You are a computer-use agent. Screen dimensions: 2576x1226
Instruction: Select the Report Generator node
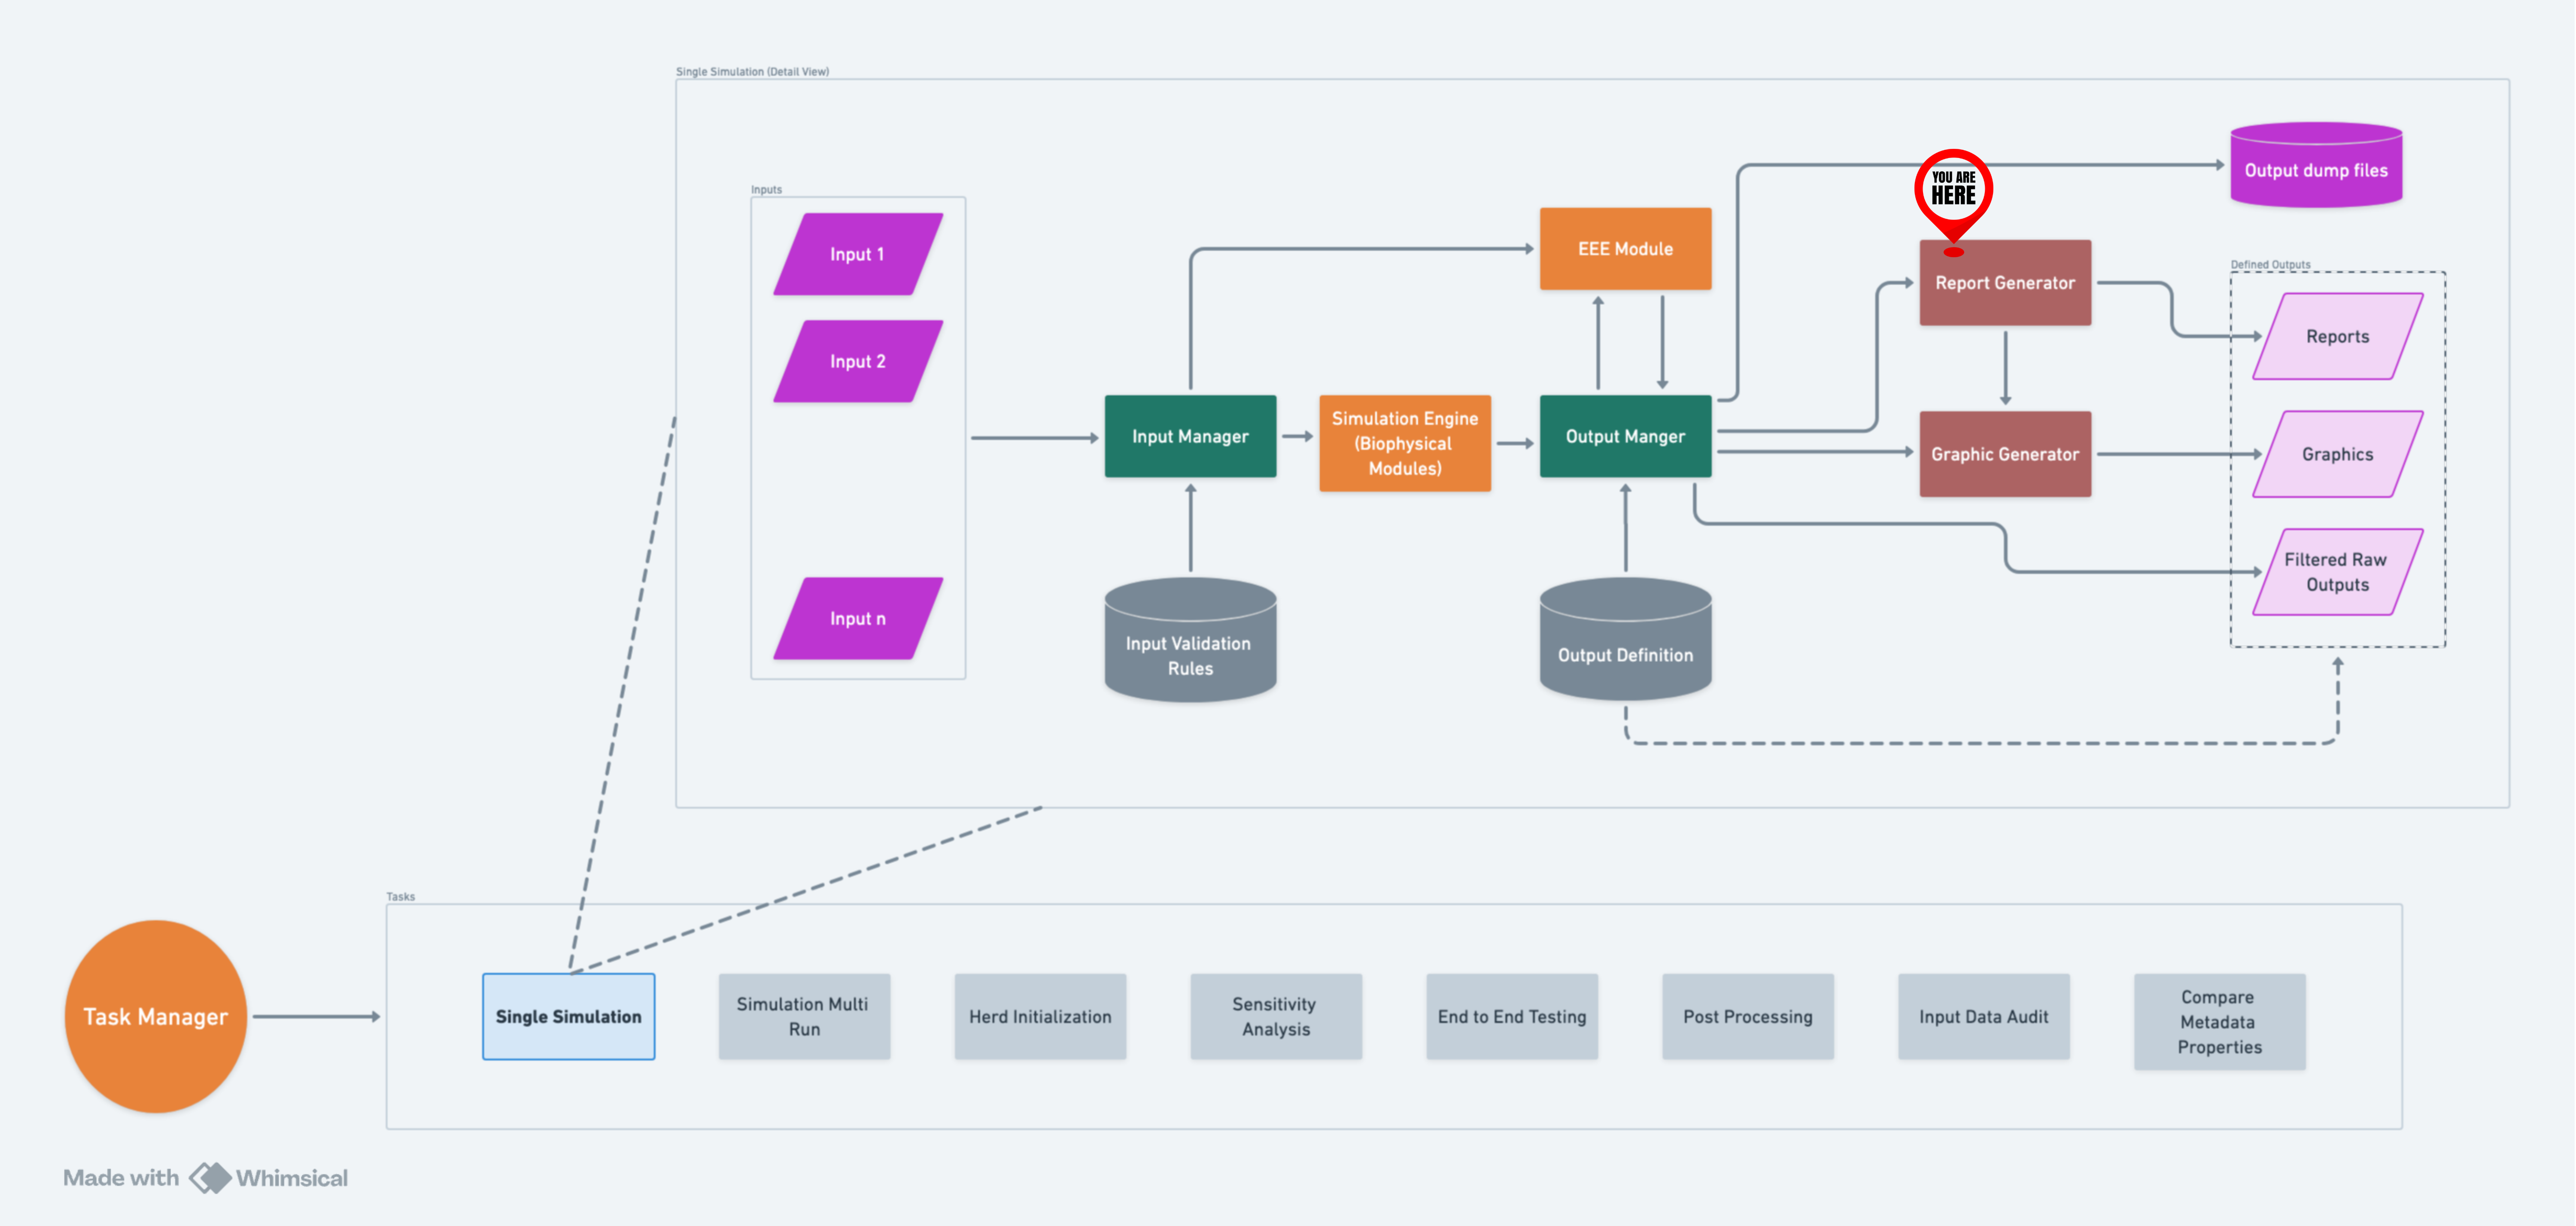(2005, 283)
